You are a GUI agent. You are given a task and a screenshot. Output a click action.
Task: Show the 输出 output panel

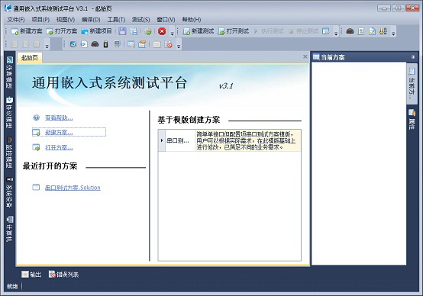(31, 275)
